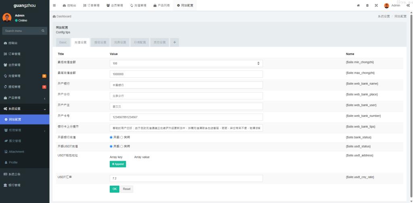Screen dimensions: 413x203
Task: Click the Append button for USDT address
Action: [x=118, y=164]
